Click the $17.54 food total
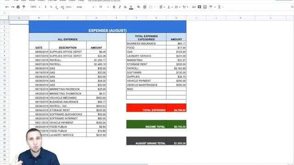Viewport: 294px width, 165px height. tap(176, 48)
